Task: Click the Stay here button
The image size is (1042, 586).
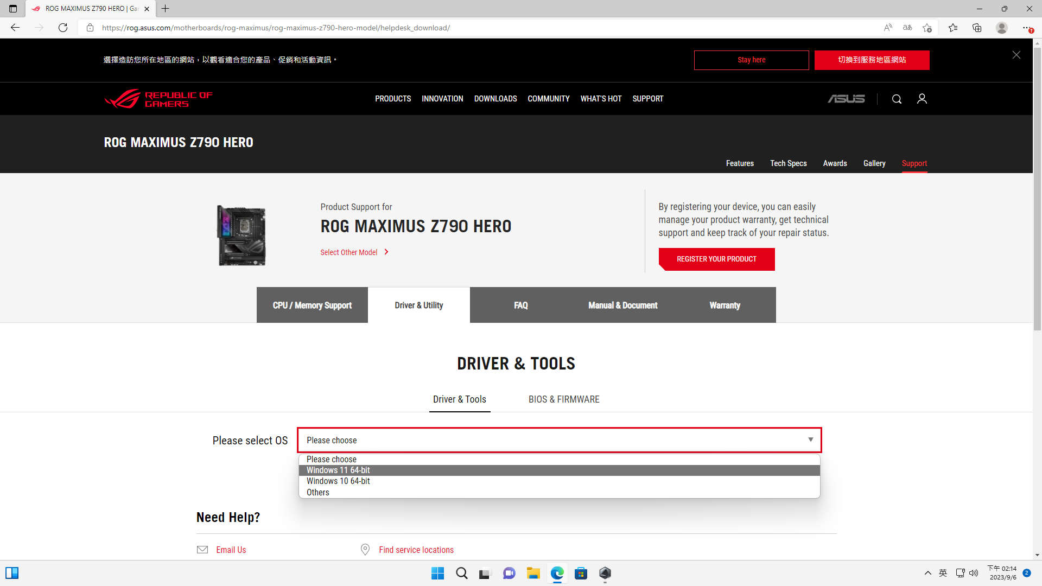Action: tap(751, 60)
